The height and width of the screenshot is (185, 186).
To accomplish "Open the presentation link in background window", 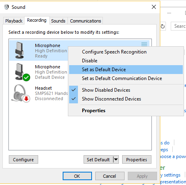I will click(x=173, y=182).
